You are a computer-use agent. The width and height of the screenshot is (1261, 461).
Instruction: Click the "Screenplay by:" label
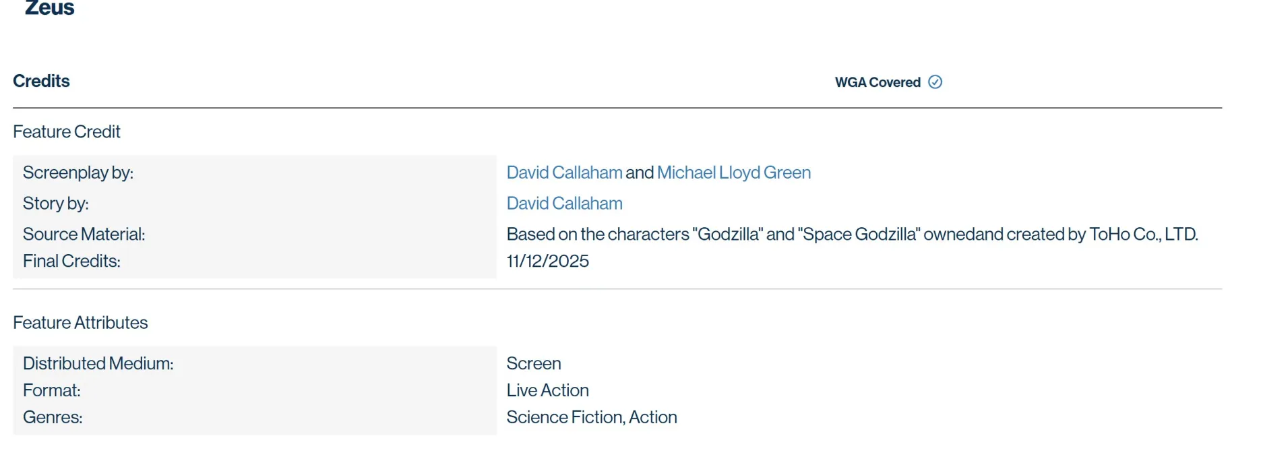78,173
